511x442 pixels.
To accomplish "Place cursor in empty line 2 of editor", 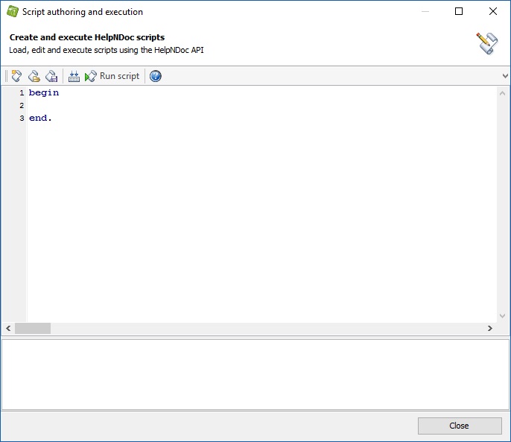I will tap(261, 105).
